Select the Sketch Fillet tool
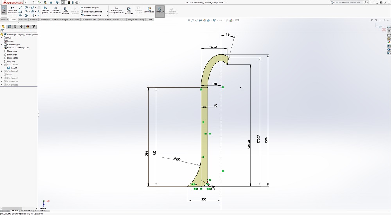391x215 pixels. (x=32, y=16)
